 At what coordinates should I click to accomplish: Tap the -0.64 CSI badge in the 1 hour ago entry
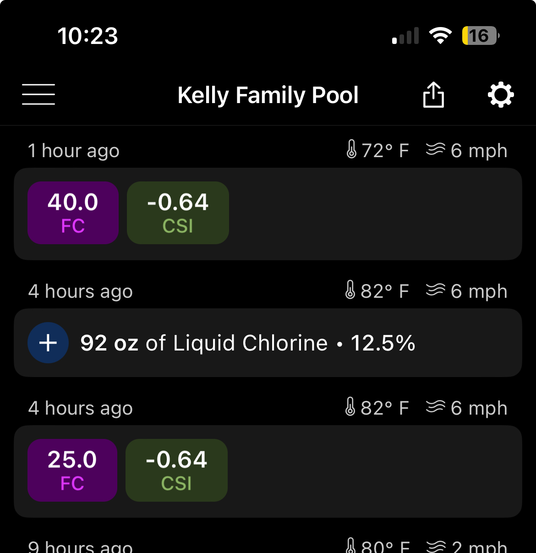tap(178, 213)
